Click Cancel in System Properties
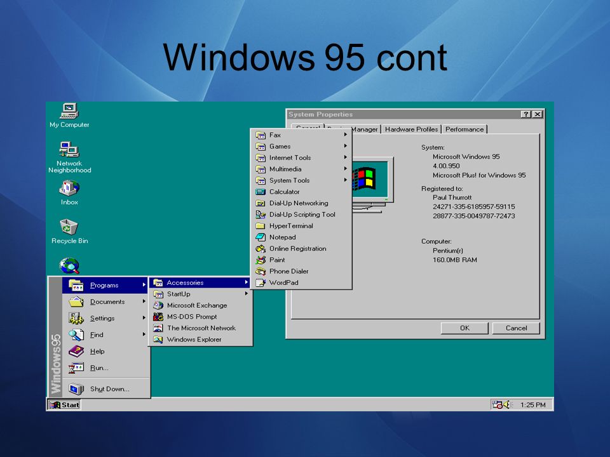This screenshot has width=610, height=457. coord(516,328)
